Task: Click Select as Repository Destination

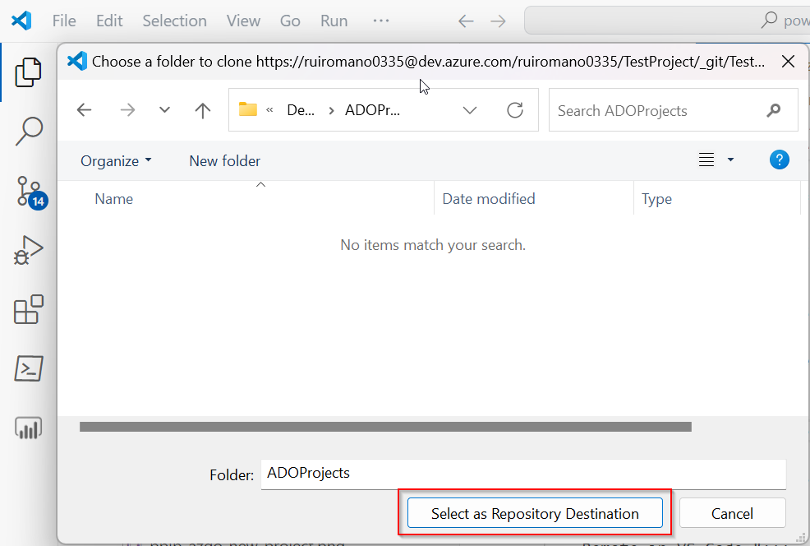Action: coord(535,512)
